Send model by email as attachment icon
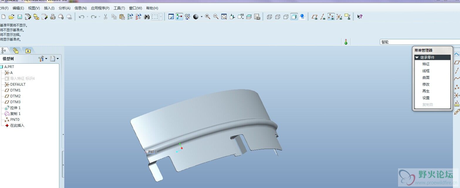The height and width of the screenshot is (188, 460). click(x=61, y=17)
